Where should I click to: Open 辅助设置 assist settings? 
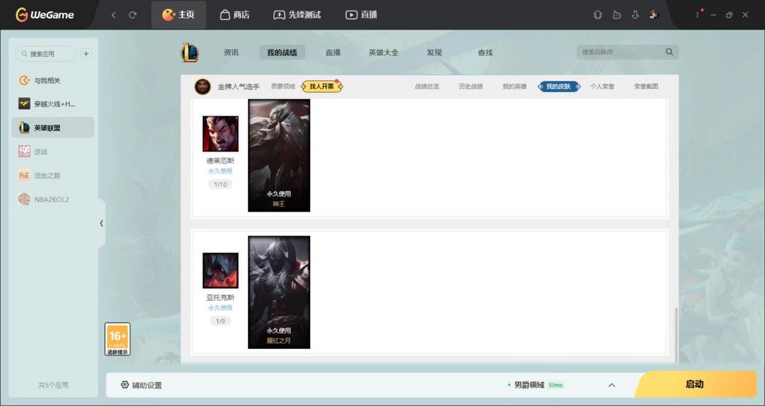(x=142, y=385)
